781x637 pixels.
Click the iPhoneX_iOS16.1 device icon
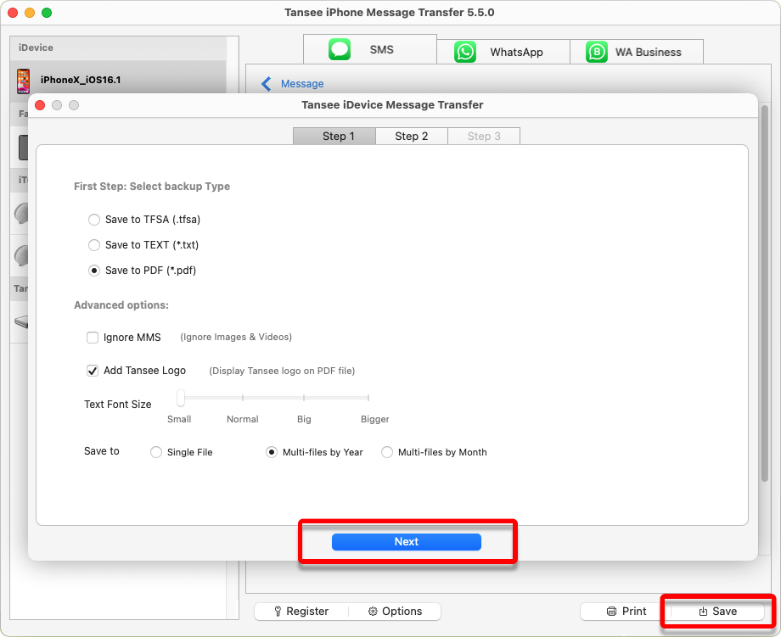point(23,81)
